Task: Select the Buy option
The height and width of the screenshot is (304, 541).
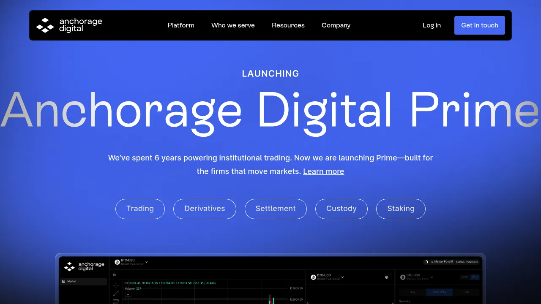Action: tap(413, 292)
